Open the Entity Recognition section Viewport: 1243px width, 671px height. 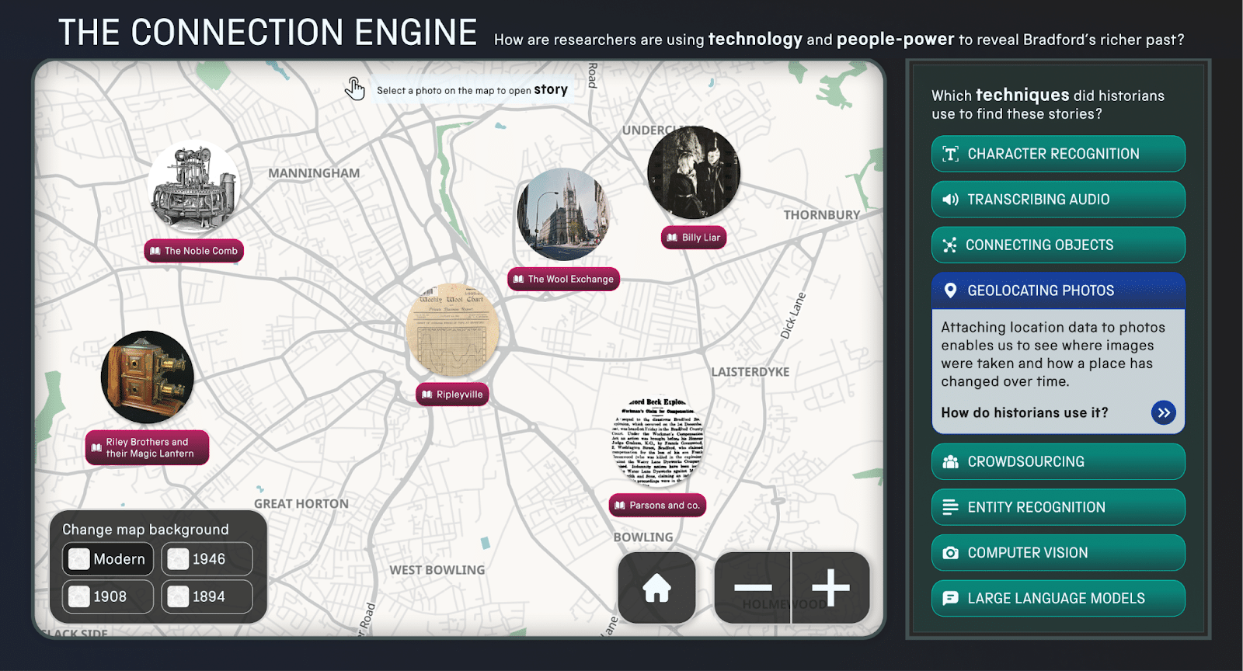(1057, 507)
